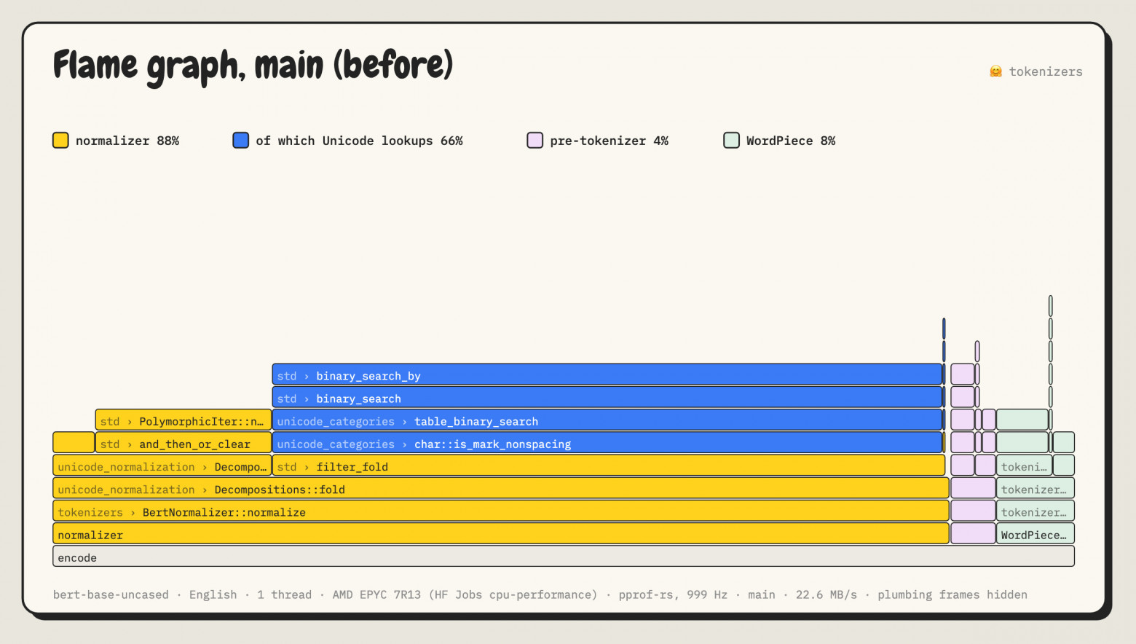Select the table_binary_search frame
The width and height of the screenshot is (1136, 644).
point(607,420)
